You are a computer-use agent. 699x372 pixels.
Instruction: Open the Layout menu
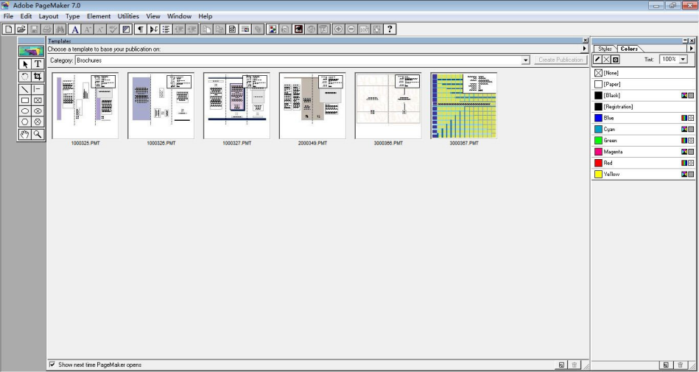click(49, 16)
